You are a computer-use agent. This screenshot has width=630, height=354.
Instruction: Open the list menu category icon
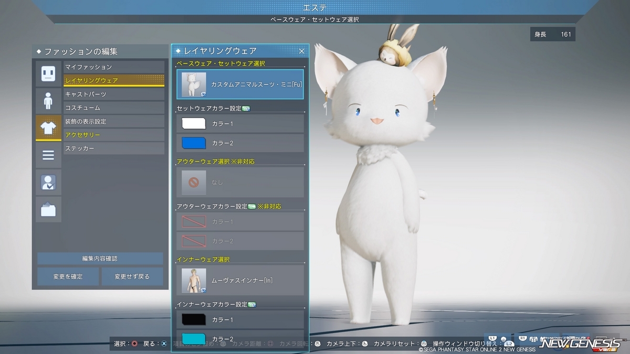(x=48, y=155)
